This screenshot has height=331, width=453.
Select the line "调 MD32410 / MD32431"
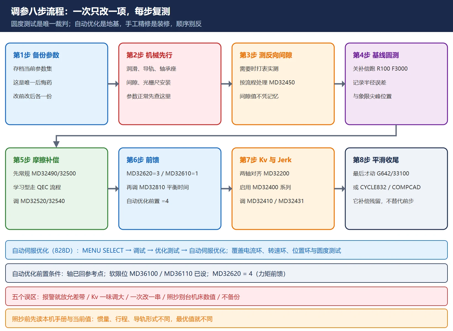tap(272, 201)
